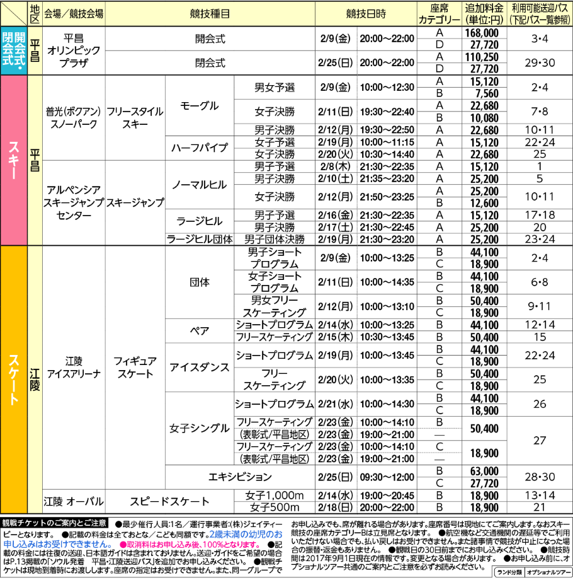Select the ハーフパイプ event cell
This screenshot has width=573, height=580.
(199, 148)
